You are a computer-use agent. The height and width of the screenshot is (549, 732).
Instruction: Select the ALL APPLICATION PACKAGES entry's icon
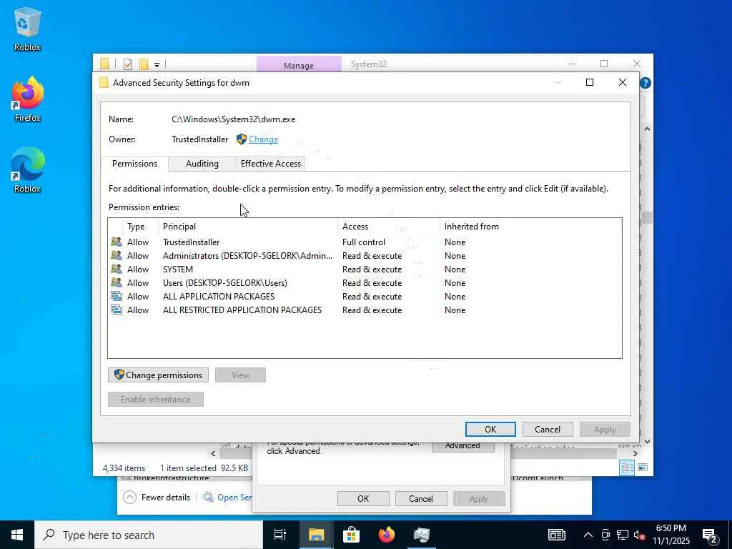(117, 296)
